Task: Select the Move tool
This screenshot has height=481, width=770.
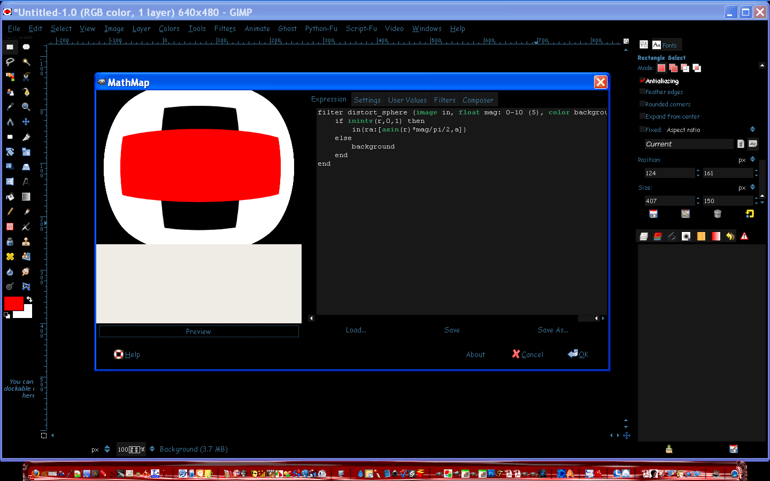Action: point(26,122)
